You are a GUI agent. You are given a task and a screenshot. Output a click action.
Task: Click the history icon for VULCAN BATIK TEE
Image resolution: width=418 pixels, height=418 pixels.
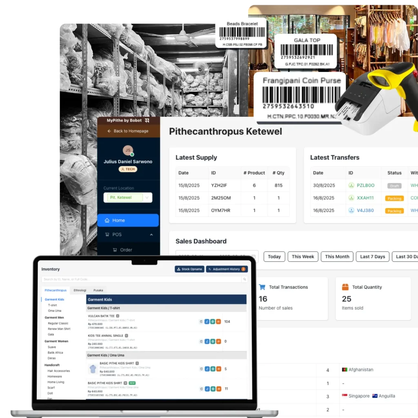(x=201, y=322)
